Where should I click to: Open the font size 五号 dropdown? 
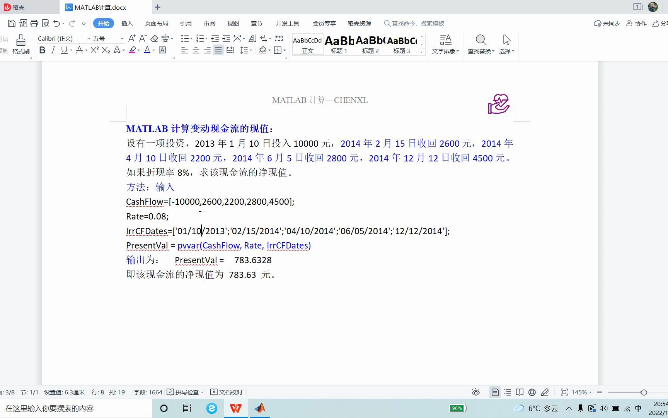122,38
